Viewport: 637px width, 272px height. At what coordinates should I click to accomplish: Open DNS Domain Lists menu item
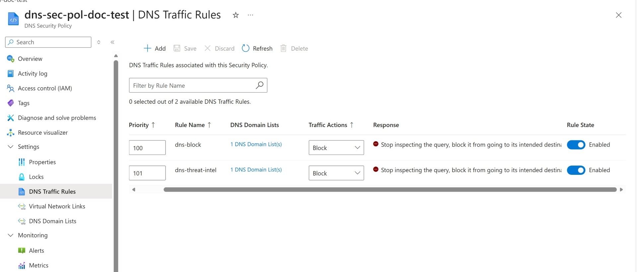(x=52, y=221)
